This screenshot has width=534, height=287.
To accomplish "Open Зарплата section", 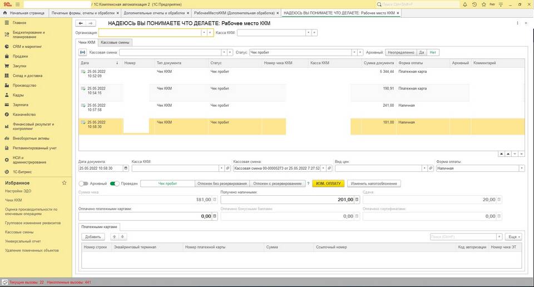I will pyautogui.click(x=21, y=105).
